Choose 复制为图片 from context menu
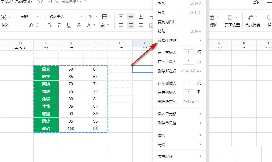The width and height of the screenshot is (272, 162). (167, 22)
